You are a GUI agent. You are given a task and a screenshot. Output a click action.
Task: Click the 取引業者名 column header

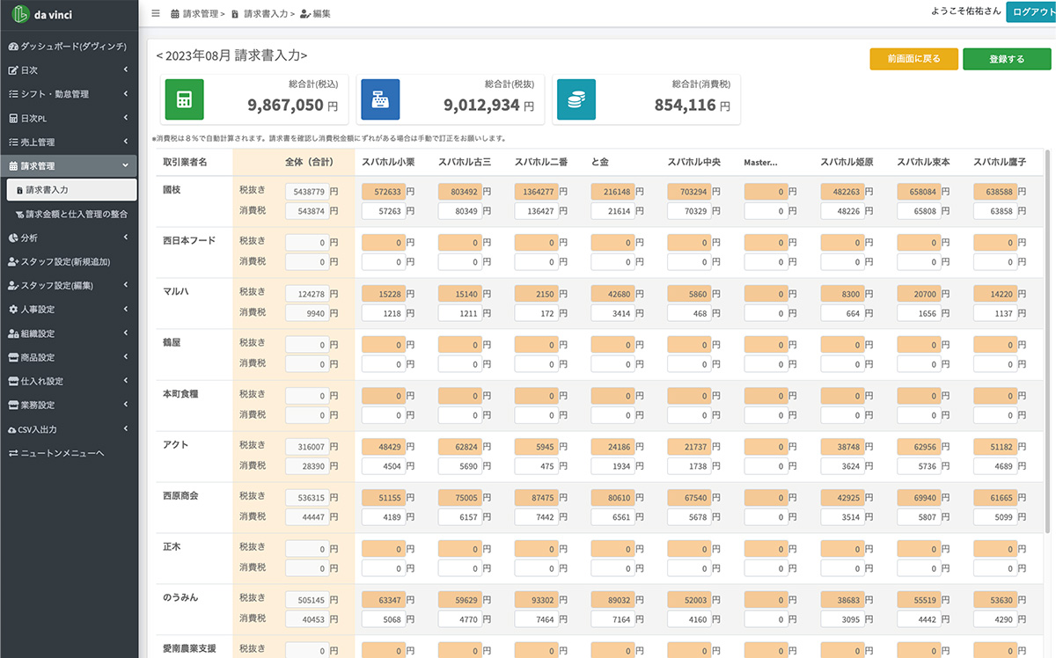185,162
